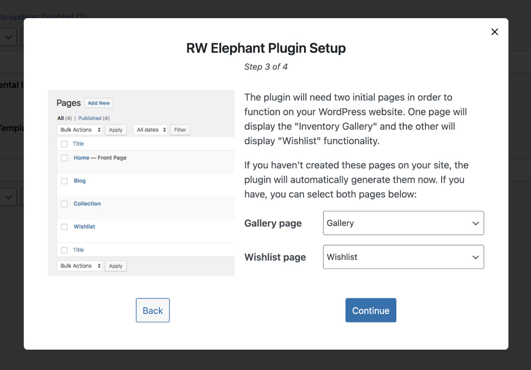The width and height of the screenshot is (531, 370).
Task: Click the chevron arrow of Gallery dropdown
Action: (476, 224)
